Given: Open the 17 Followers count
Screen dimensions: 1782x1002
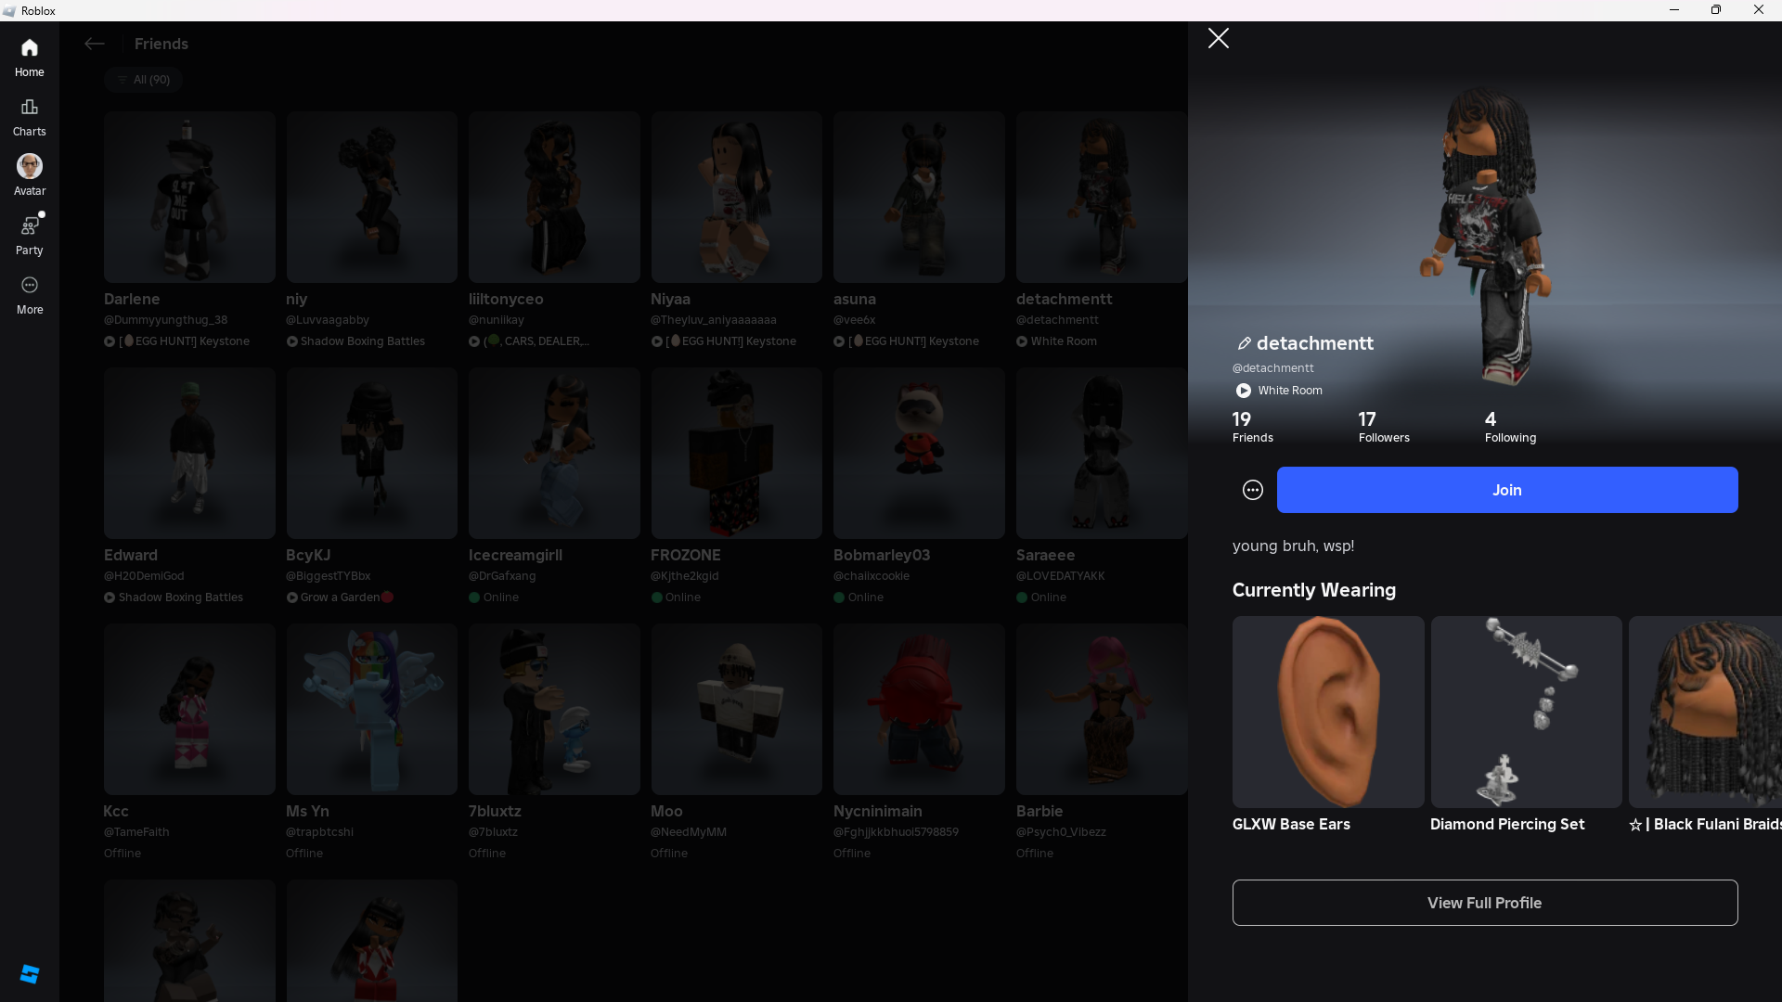Looking at the screenshot, I should pyautogui.click(x=1383, y=427).
